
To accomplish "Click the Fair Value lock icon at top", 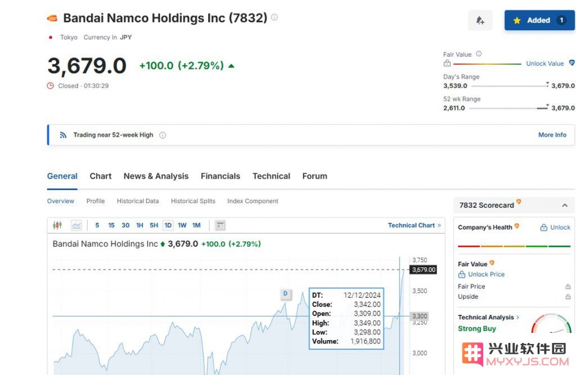I will pos(447,63).
